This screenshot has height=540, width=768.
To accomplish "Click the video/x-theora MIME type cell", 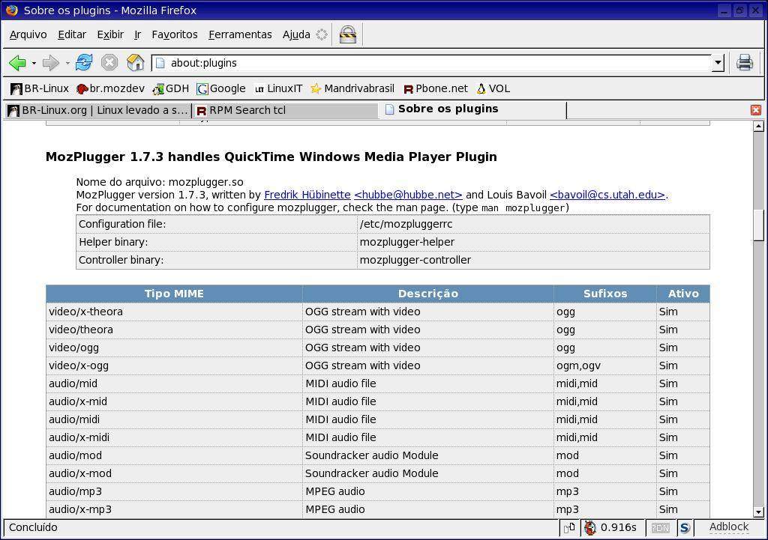I will pyautogui.click(x=174, y=312).
